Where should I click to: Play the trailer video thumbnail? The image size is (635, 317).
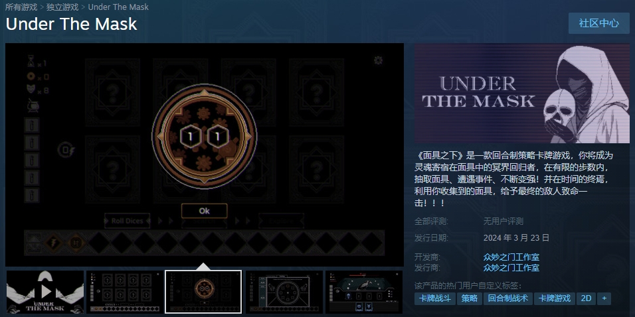point(45,292)
